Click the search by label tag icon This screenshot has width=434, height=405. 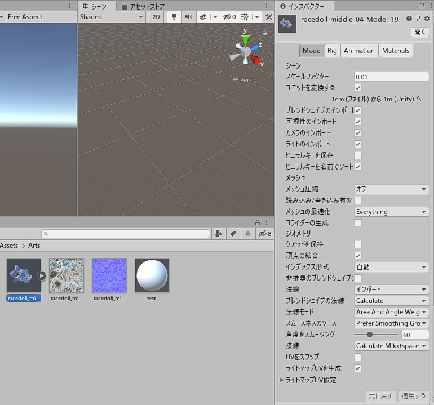tap(233, 234)
